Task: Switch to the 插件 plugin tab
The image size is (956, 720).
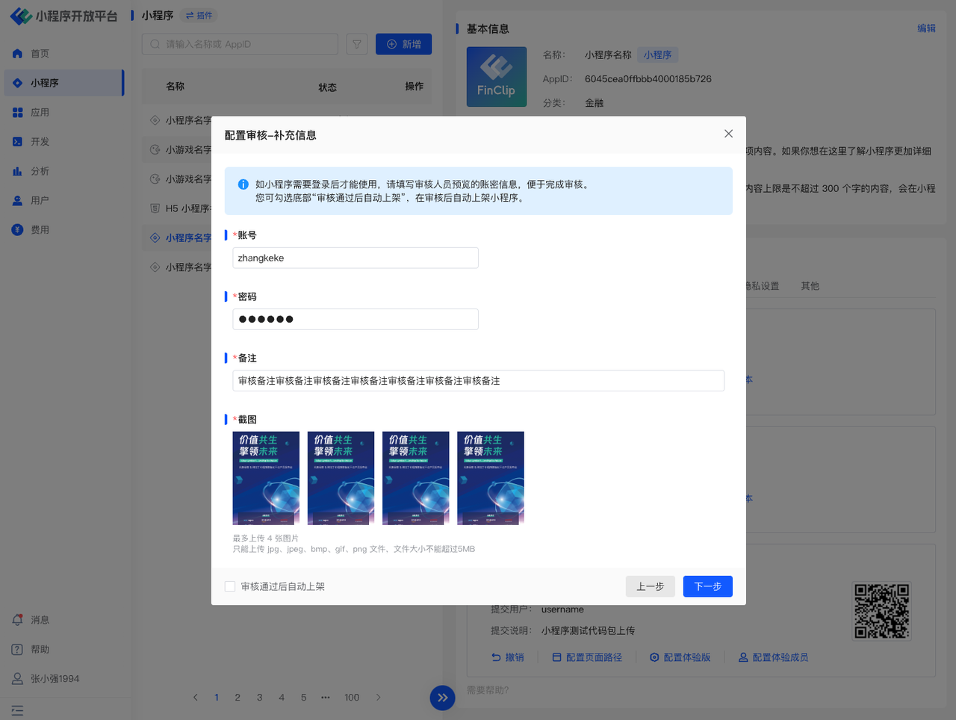Action: (x=199, y=16)
